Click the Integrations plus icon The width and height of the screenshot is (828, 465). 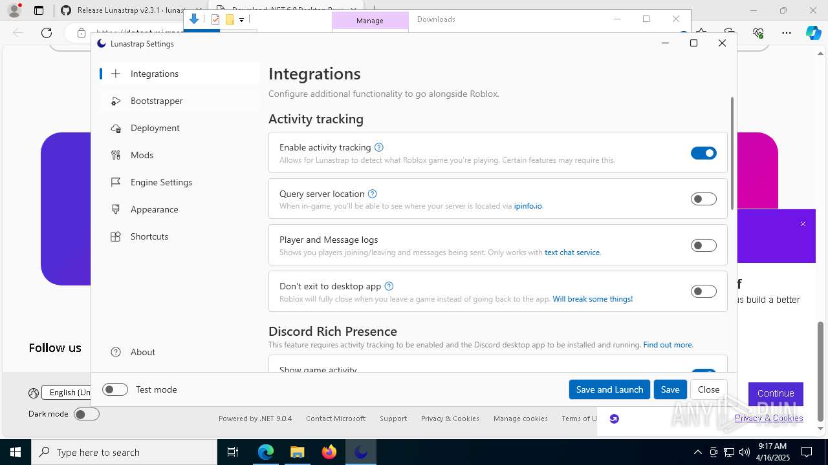[x=116, y=74]
